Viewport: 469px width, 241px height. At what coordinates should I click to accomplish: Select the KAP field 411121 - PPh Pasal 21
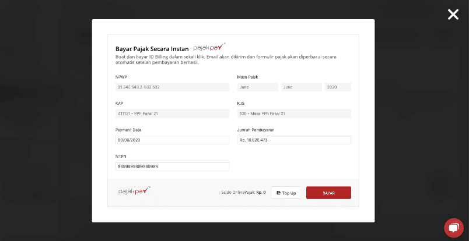point(172,114)
